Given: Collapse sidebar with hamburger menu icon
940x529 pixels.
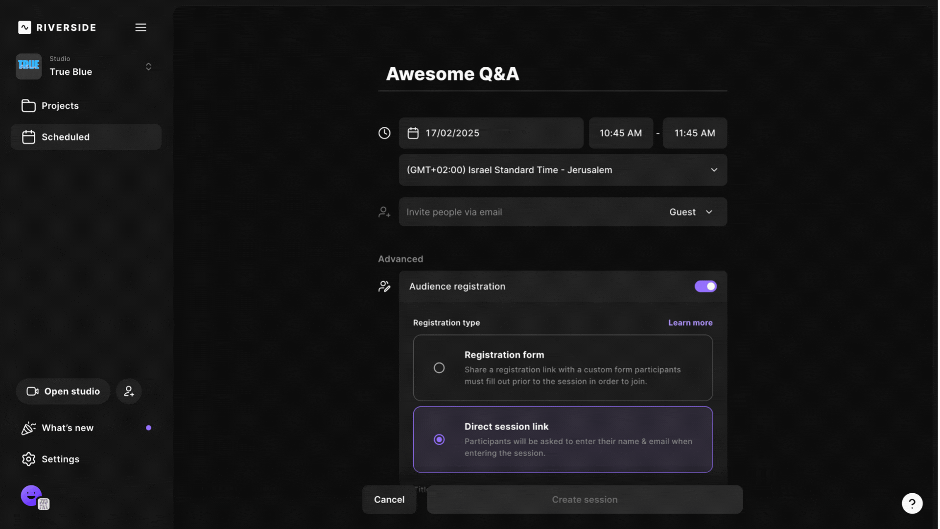Looking at the screenshot, I should coord(141,27).
